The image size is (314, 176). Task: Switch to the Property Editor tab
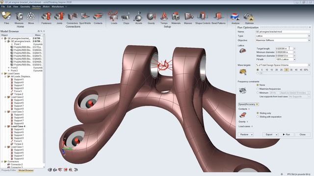click(9, 171)
